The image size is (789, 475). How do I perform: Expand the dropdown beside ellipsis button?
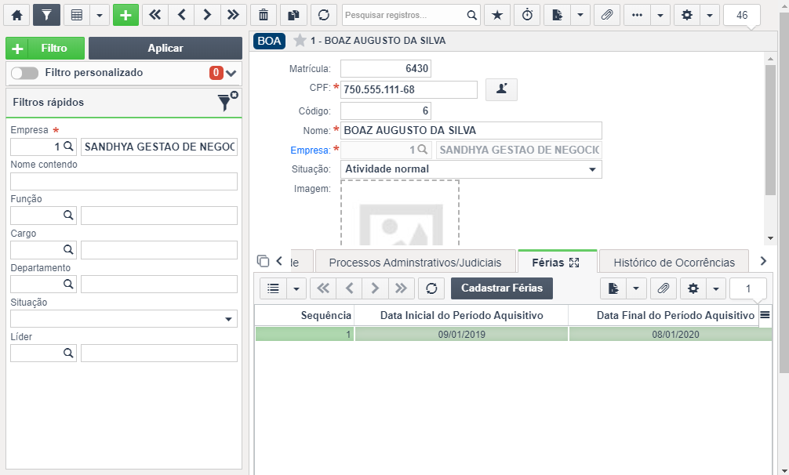pos(660,15)
